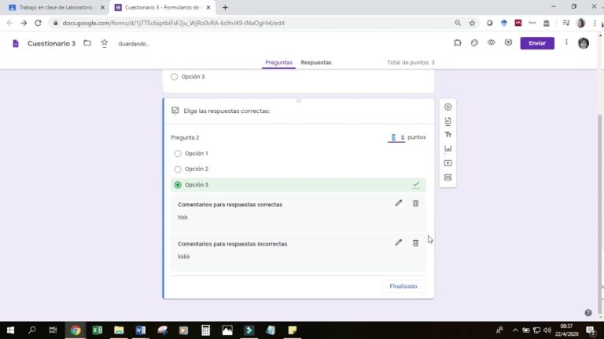This screenshot has height=339, width=604.
Task: Go back in the browser
Action: pyautogui.click(x=9, y=23)
